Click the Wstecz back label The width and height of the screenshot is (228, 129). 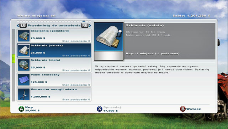(193, 109)
